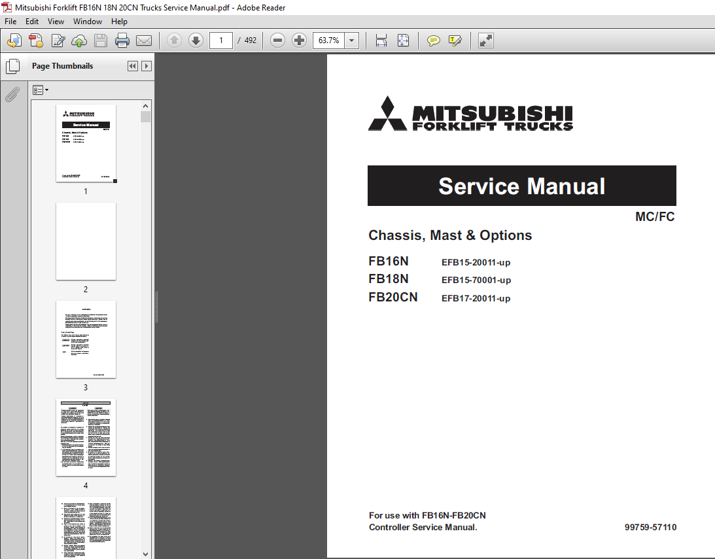
Task: Click 'Controller Service Manual.' text
Action: tap(423, 527)
